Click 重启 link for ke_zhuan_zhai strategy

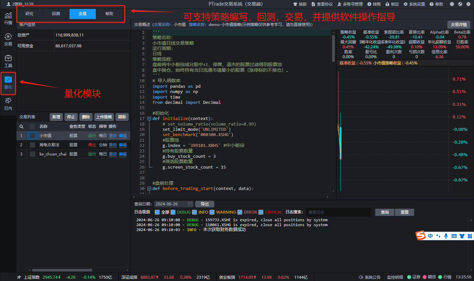pyautogui.click(x=113, y=154)
